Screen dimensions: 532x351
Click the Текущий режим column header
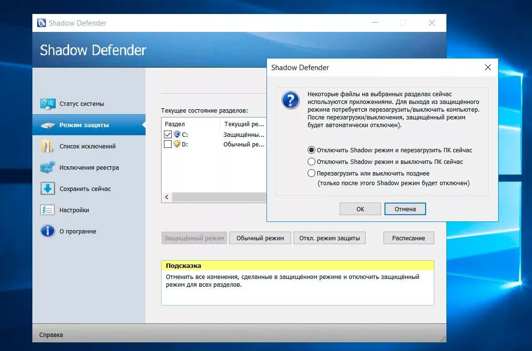(x=244, y=124)
